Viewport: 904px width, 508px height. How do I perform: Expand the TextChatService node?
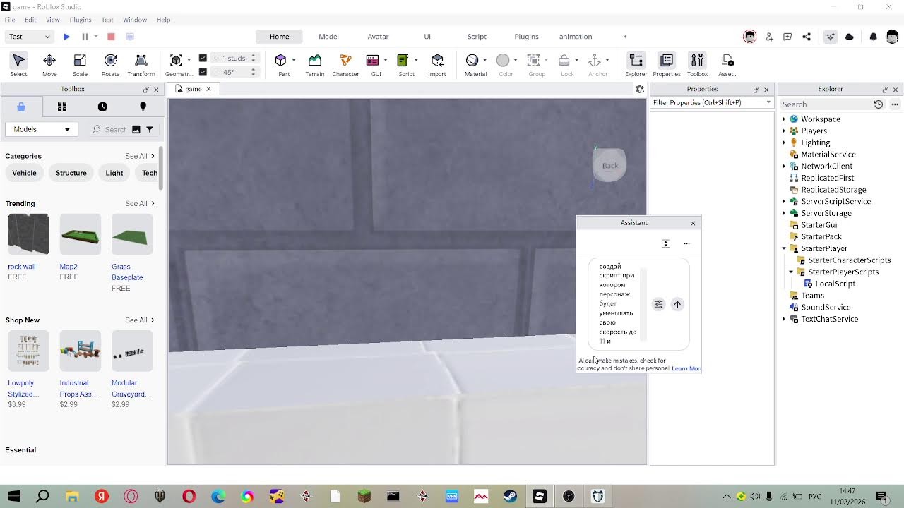tap(784, 319)
